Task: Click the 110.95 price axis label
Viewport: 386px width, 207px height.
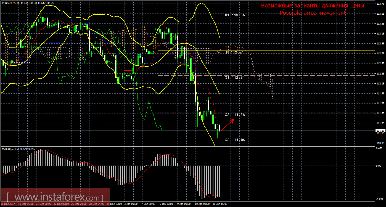Action: coord(380,143)
